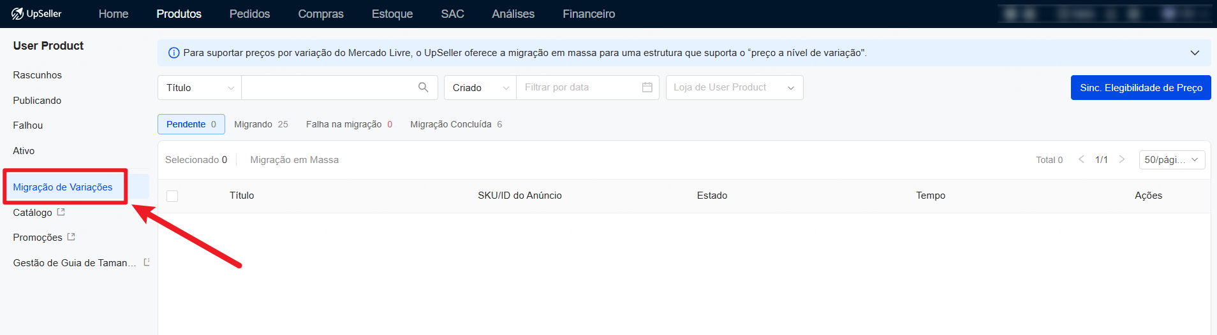Viewport: 1217px width, 335px height.
Task: Click the Migração em Massa button
Action: (295, 160)
